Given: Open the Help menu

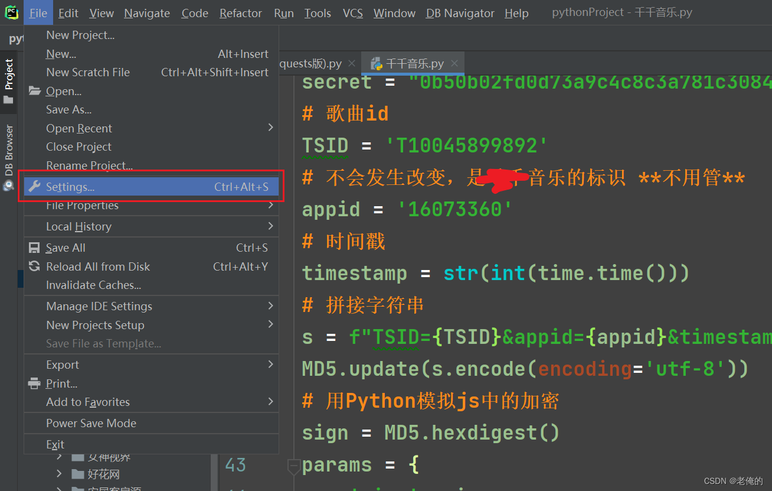Looking at the screenshot, I should (516, 13).
